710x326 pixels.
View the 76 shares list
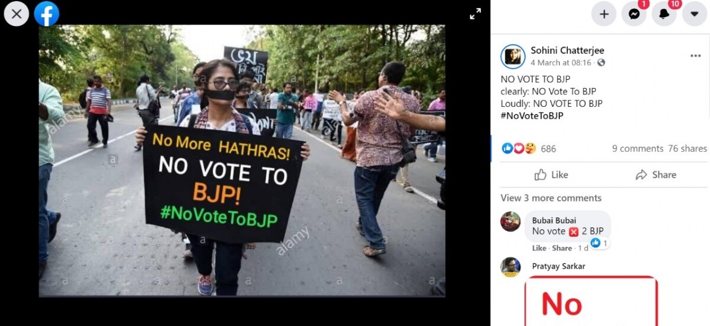[x=688, y=149]
